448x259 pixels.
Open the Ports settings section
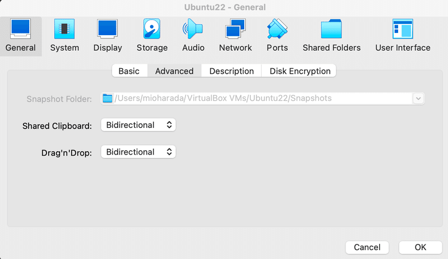coord(277,36)
